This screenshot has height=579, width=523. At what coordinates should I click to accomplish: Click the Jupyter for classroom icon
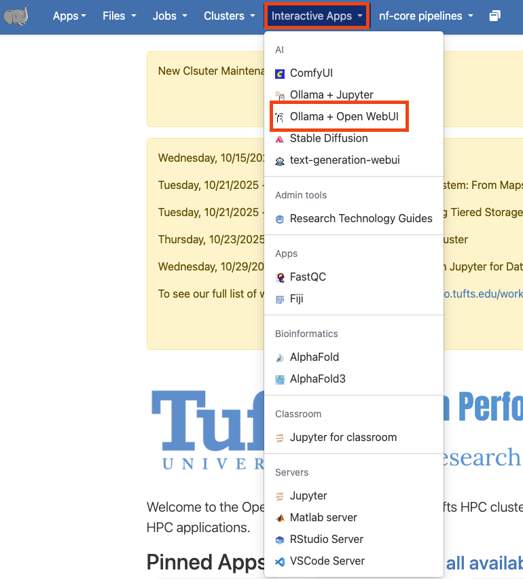tap(280, 438)
